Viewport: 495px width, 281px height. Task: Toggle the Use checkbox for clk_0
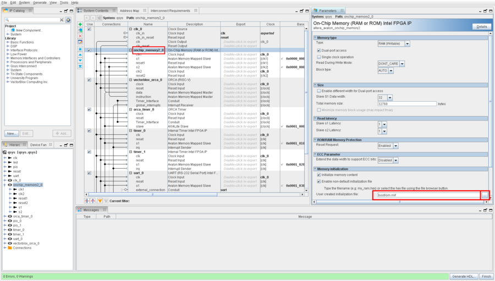pos(89,29)
